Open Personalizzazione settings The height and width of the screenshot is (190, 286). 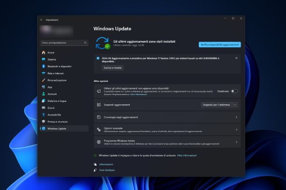[x=64, y=80]
